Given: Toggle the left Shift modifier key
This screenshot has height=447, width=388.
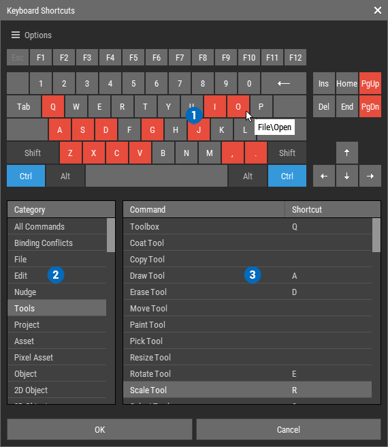Looking at the screenshot, I should [x=33, y=153].
